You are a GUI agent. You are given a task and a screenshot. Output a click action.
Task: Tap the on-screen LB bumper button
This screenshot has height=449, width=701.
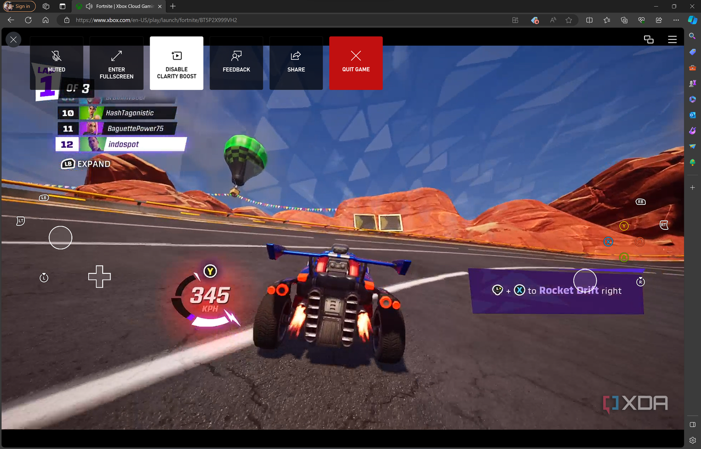click(x=44, y=198)
